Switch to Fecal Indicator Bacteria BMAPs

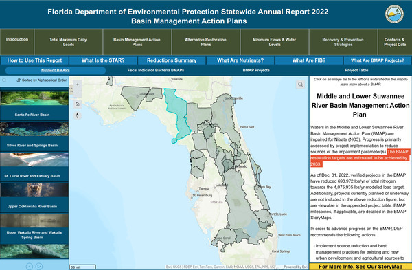pyautogui.click(x=156, y=70)
